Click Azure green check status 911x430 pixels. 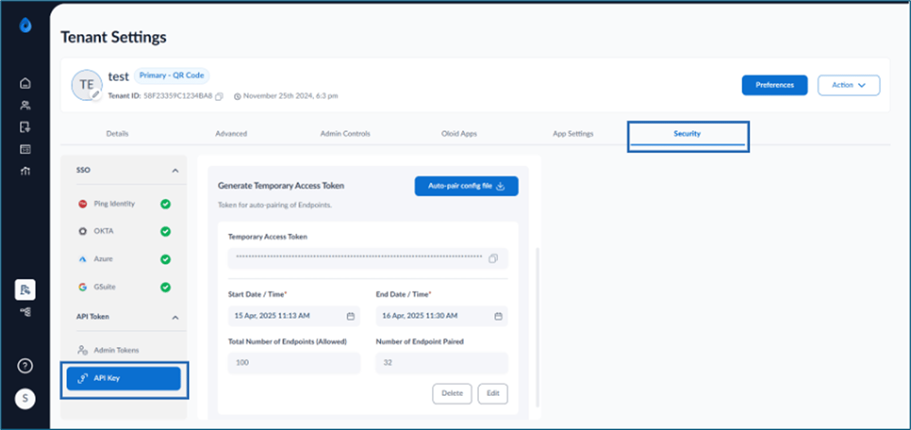point(165,260)
